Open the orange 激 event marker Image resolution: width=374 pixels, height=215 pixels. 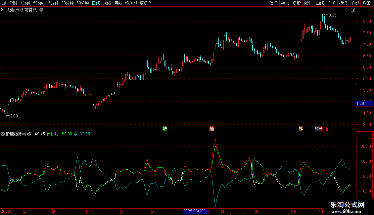[x=211, y=129]
